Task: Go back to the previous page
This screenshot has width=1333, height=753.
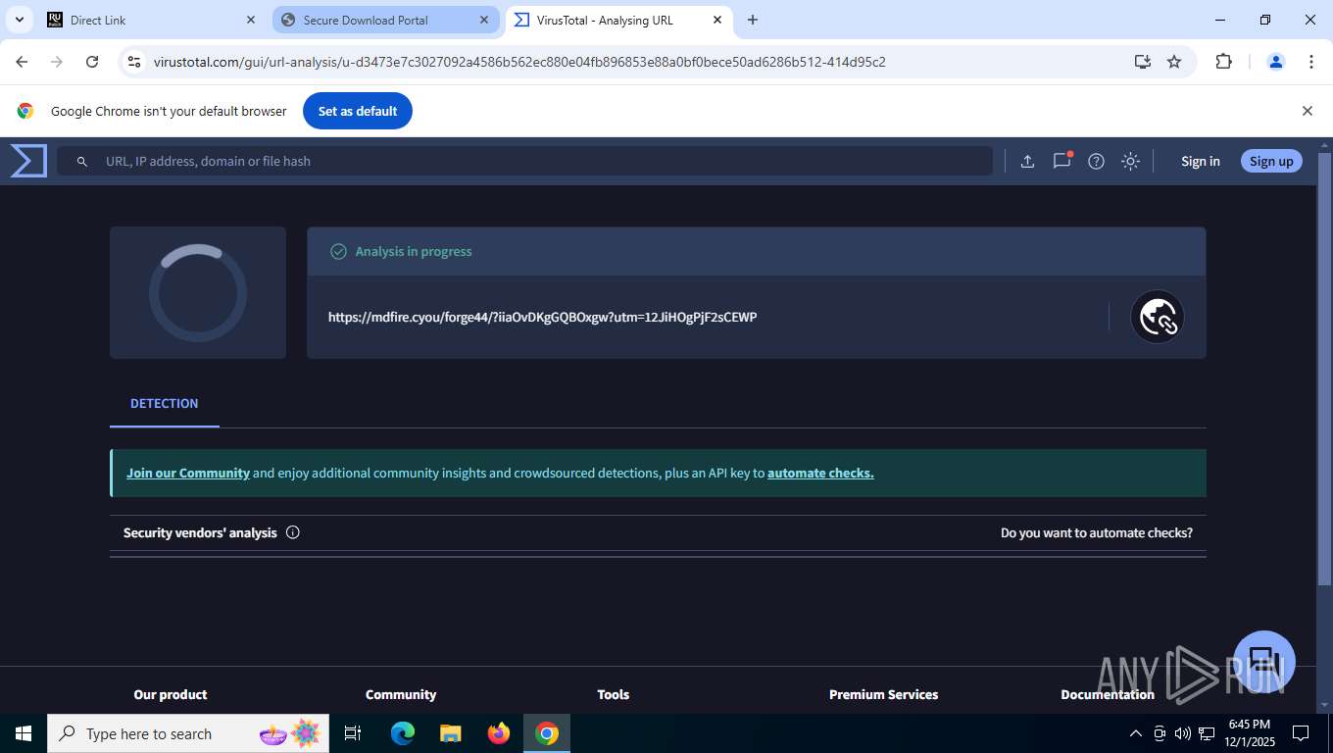Action: [x=23, y=62]
